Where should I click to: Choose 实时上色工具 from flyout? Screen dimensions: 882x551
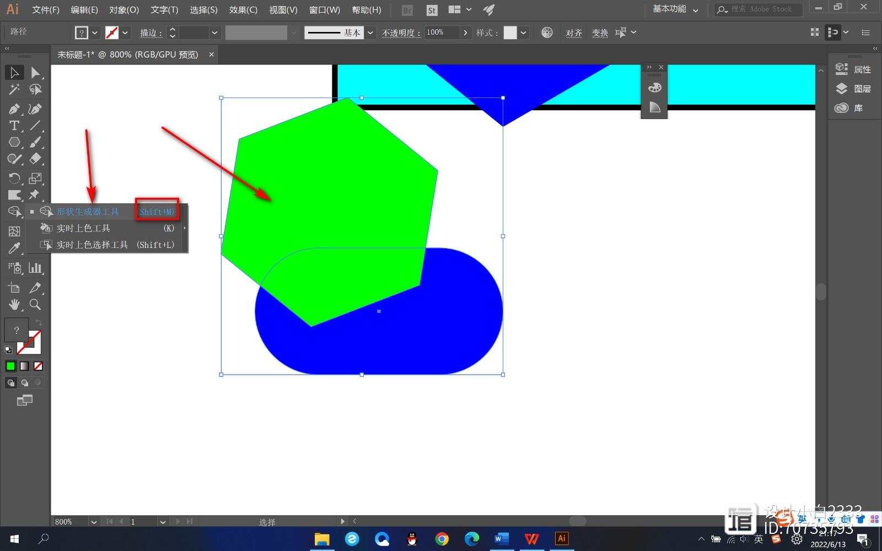[107, 228]
